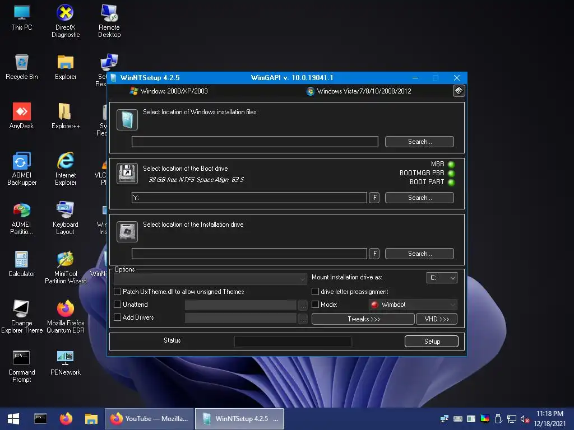This screenshot has height=430, width=574.
Task: Open Internet Explorer shortcut
Action: point(66,169)
